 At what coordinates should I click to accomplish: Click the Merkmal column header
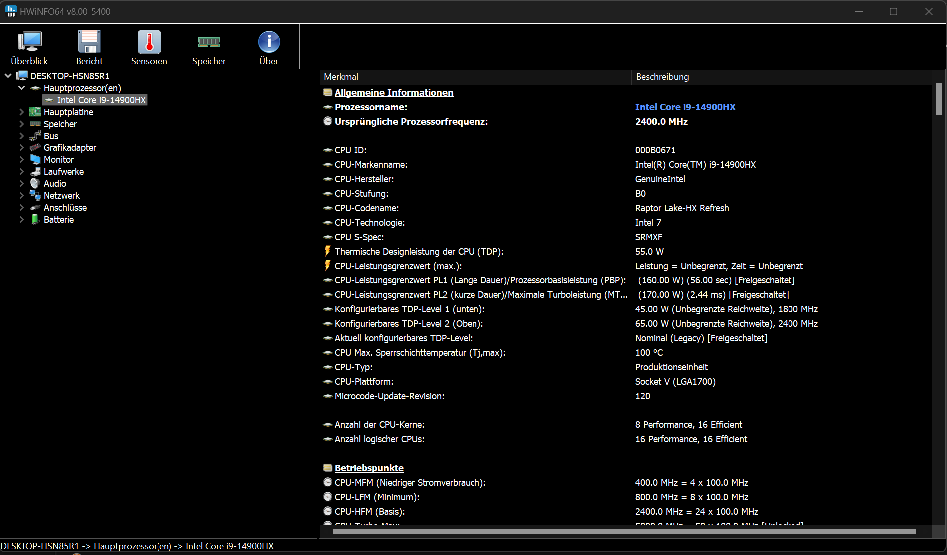[475, 76]
